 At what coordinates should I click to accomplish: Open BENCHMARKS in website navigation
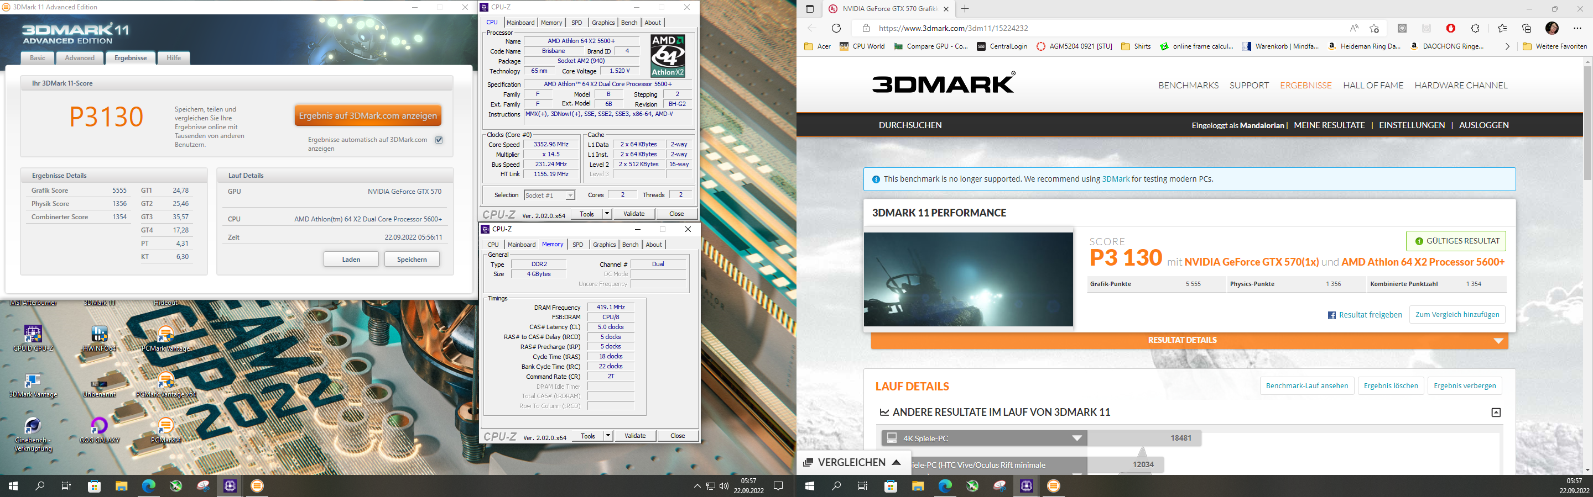pos(1189,85)
